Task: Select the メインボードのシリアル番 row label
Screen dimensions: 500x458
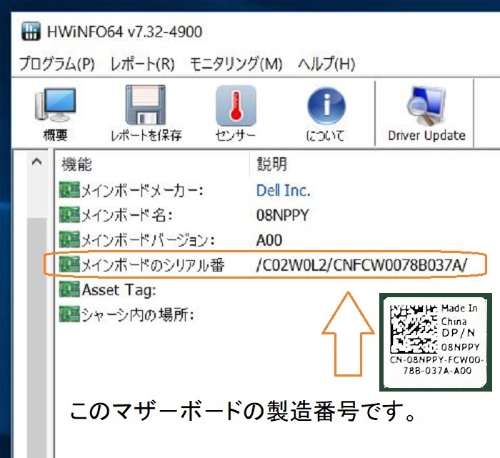Action: tap(153, 265)
